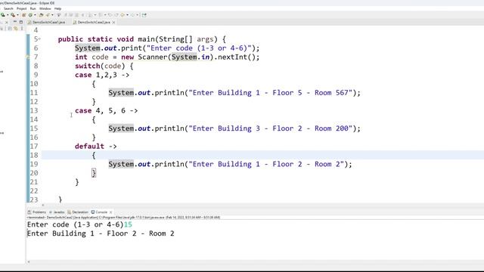Viewport: 484px width, 272px height.
Task: Open the Help menu
Action: (57, 8)
